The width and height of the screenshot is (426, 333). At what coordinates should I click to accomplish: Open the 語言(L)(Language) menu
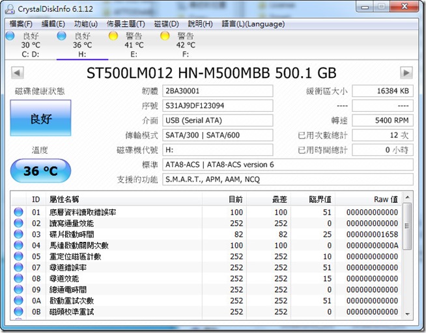pos(253,24)
